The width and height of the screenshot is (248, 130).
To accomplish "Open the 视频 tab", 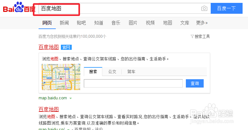I will [150, 23].
